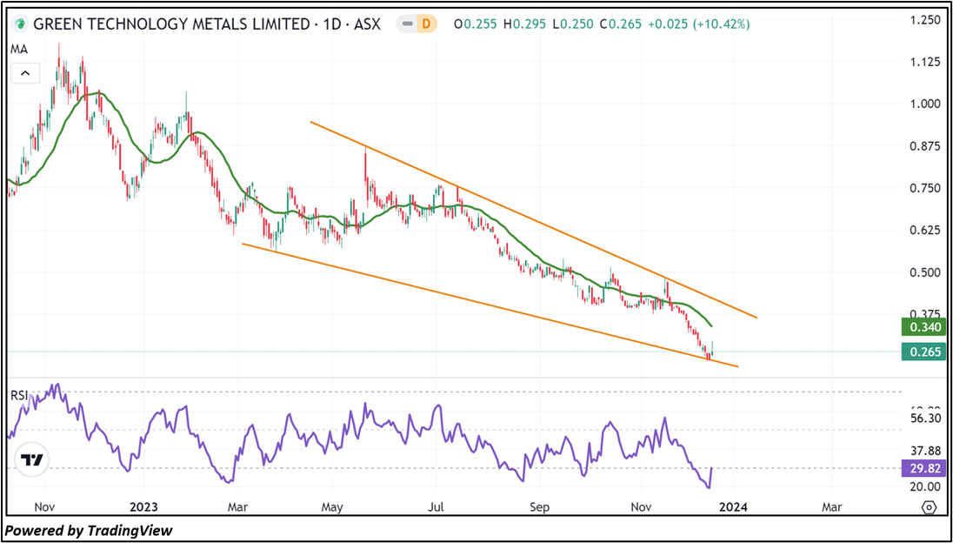Click the 2024 time axis label
Image resolution: width=953 pixels, height=543 pixels.
[x=733, y=507]
